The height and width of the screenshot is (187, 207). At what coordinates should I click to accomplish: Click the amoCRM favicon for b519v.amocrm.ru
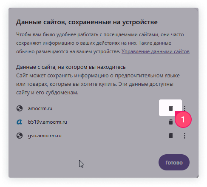click(20, 122)
